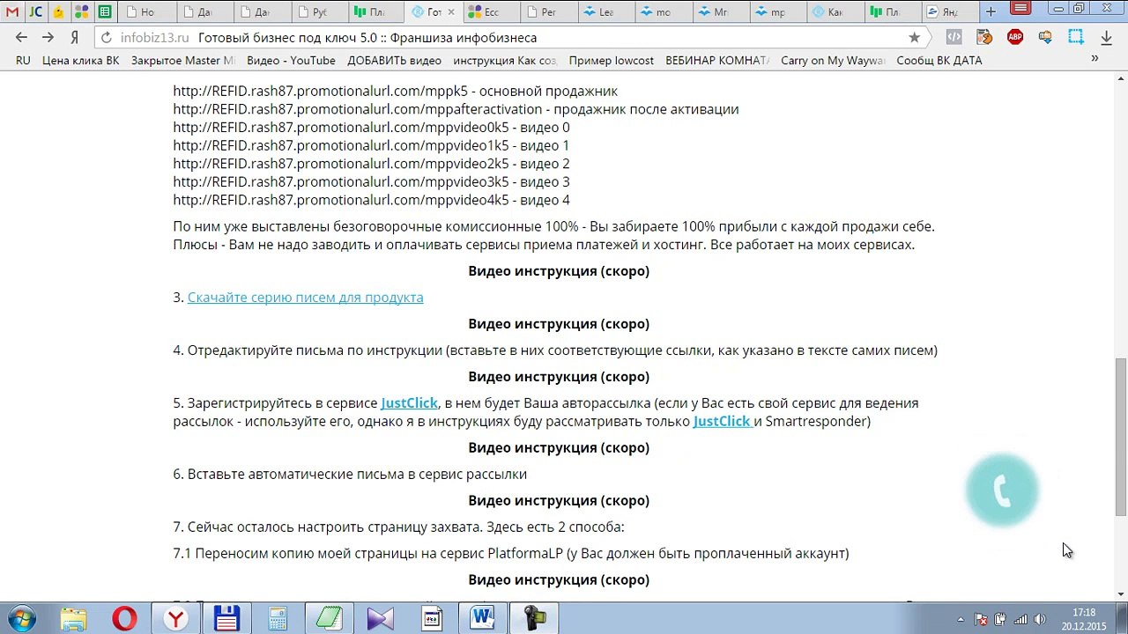Open the system tray volume icon
This screenshot has height=634, width=1128.
click(x=1040, y=620)
